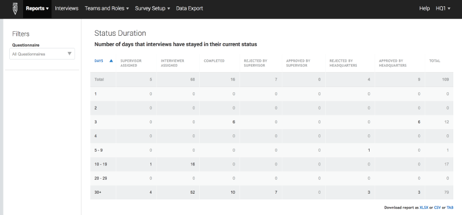Click the 7 rejected by supervisor value in 30+ row
This screenshot has height=215, width=462.
pyautogui.click(x=276, y=193)
